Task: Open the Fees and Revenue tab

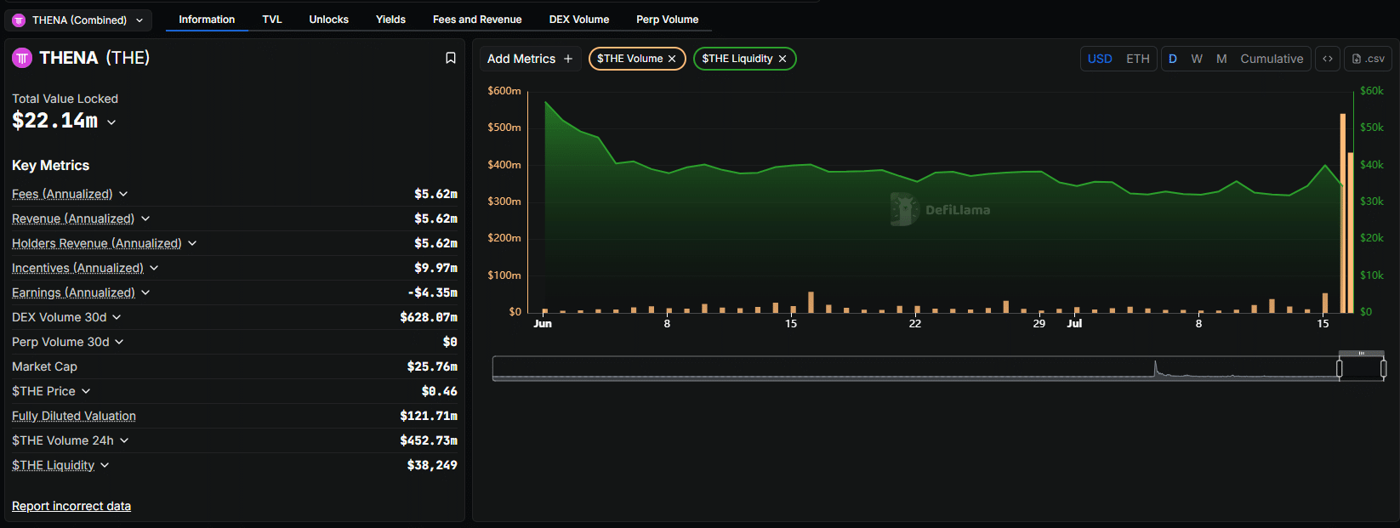Action: [477, 20]
